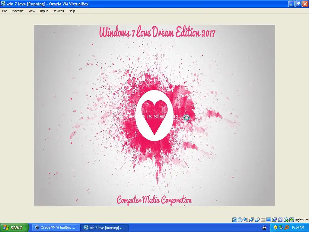Click the safely remove hardware tray icon

coord(281,227)
